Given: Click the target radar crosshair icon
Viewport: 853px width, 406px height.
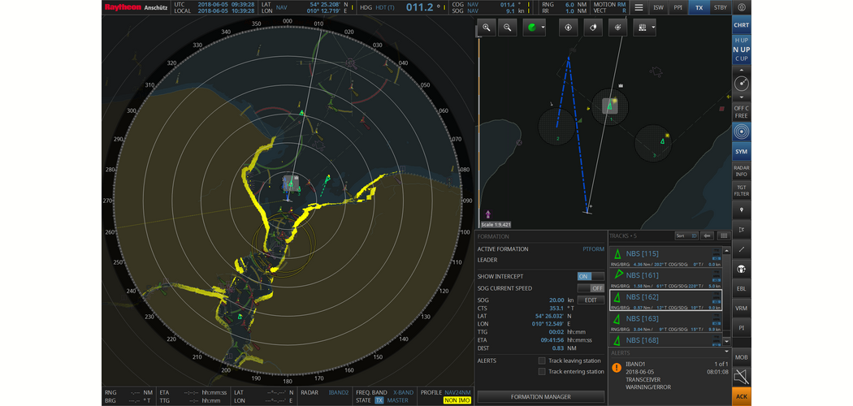Looking at the screenshot, I should coord(617,28).
